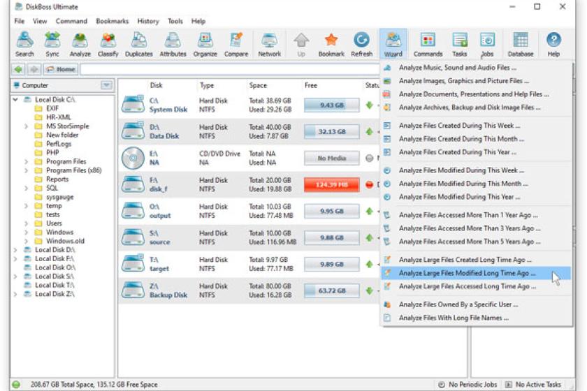587x391 pixels.
Task: Open the Bookmarks menu
Action: click(x=112, y=21)
